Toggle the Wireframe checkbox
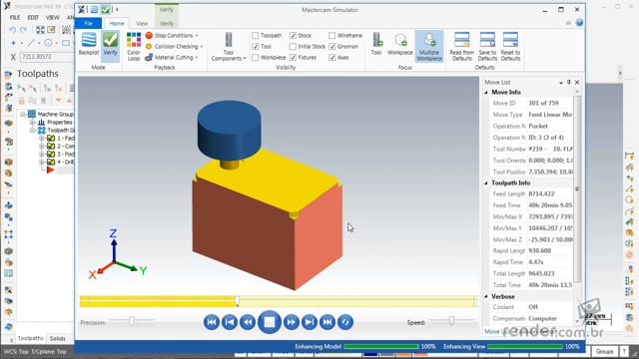This screenshot has height=359, width=639. [331, 36]
